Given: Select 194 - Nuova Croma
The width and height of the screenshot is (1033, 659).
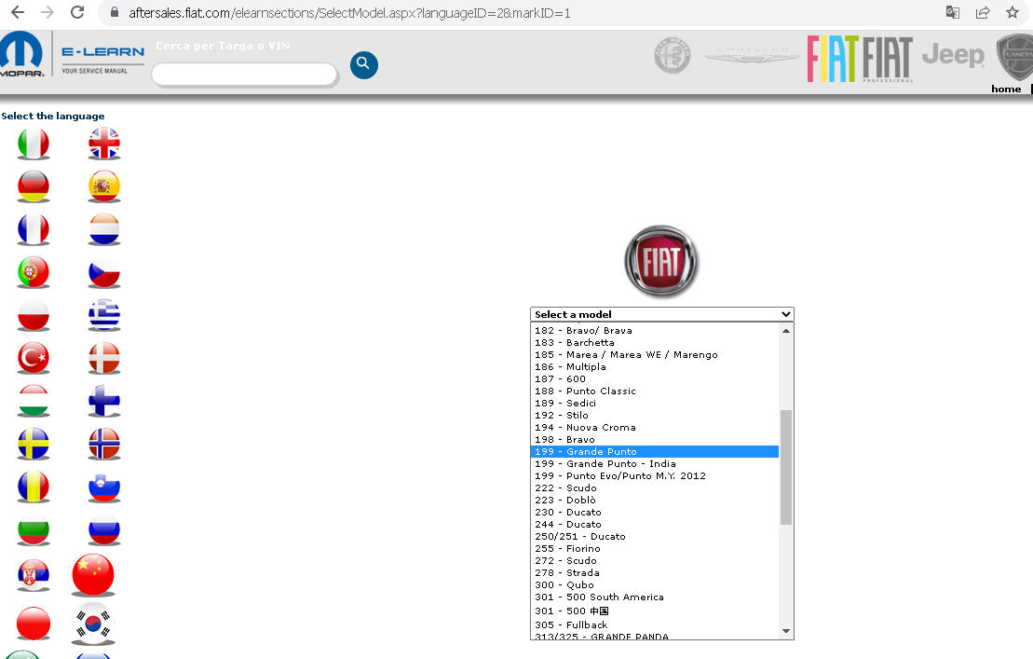Looking at the screenshot, I should point(655,428).
